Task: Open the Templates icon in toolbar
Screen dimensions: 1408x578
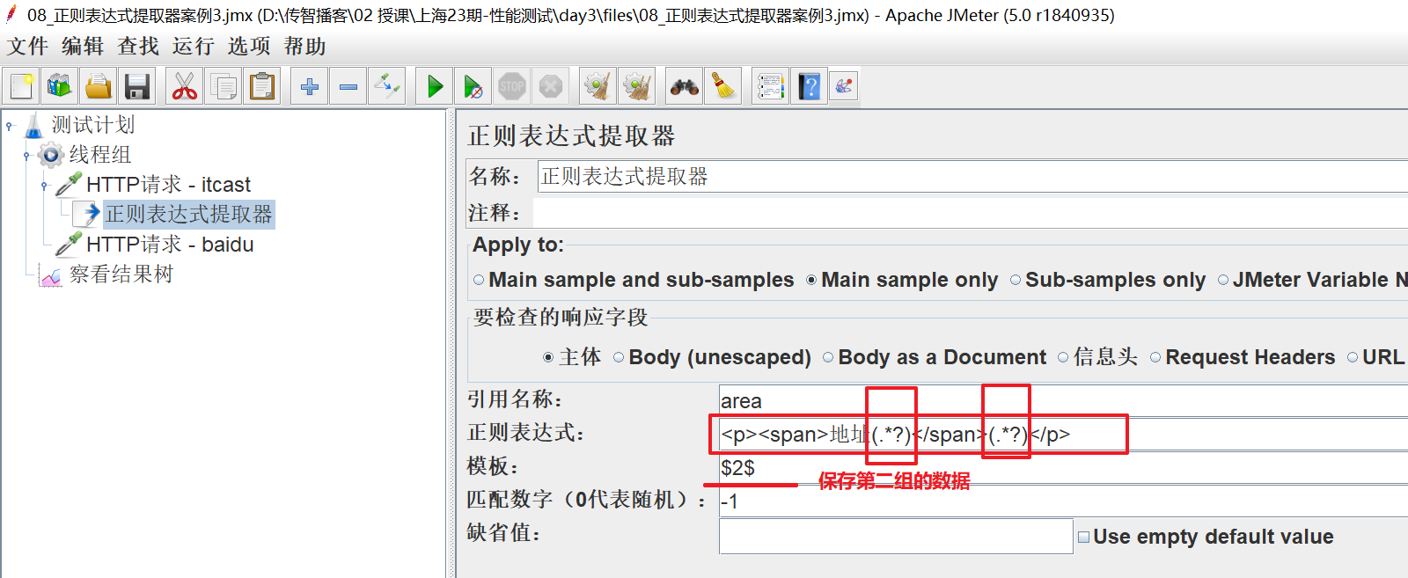Action: (60, 86)
